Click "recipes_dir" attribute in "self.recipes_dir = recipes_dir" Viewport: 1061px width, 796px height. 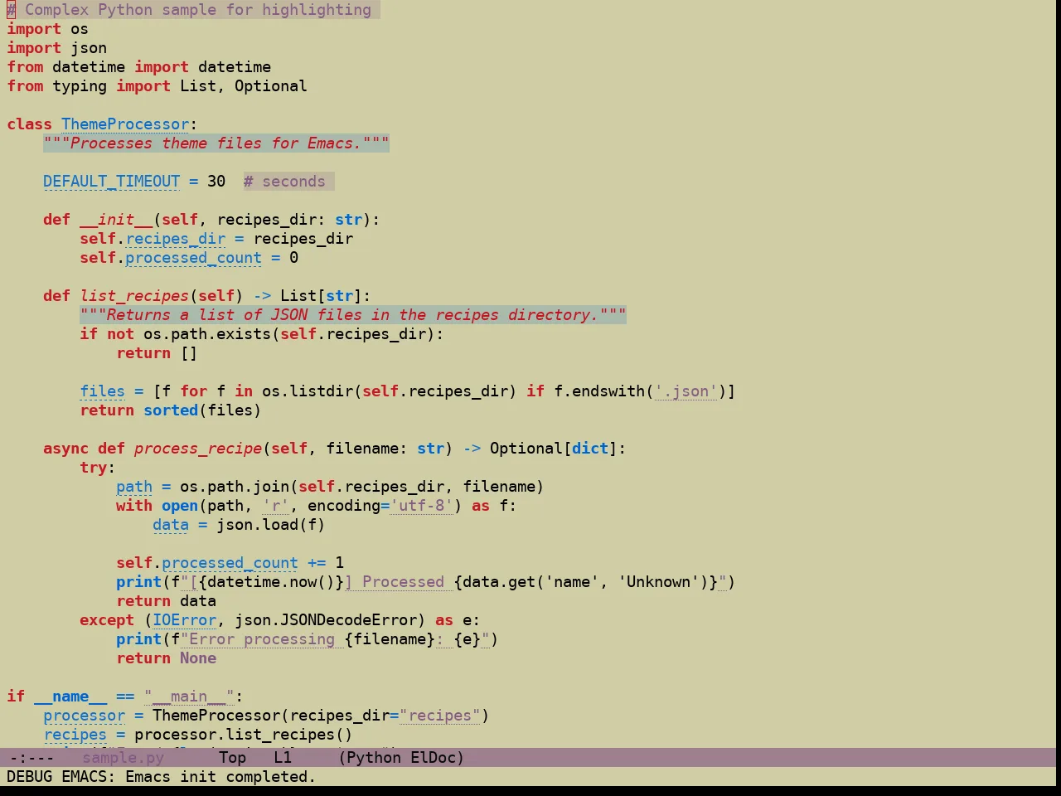click(176, 239)
